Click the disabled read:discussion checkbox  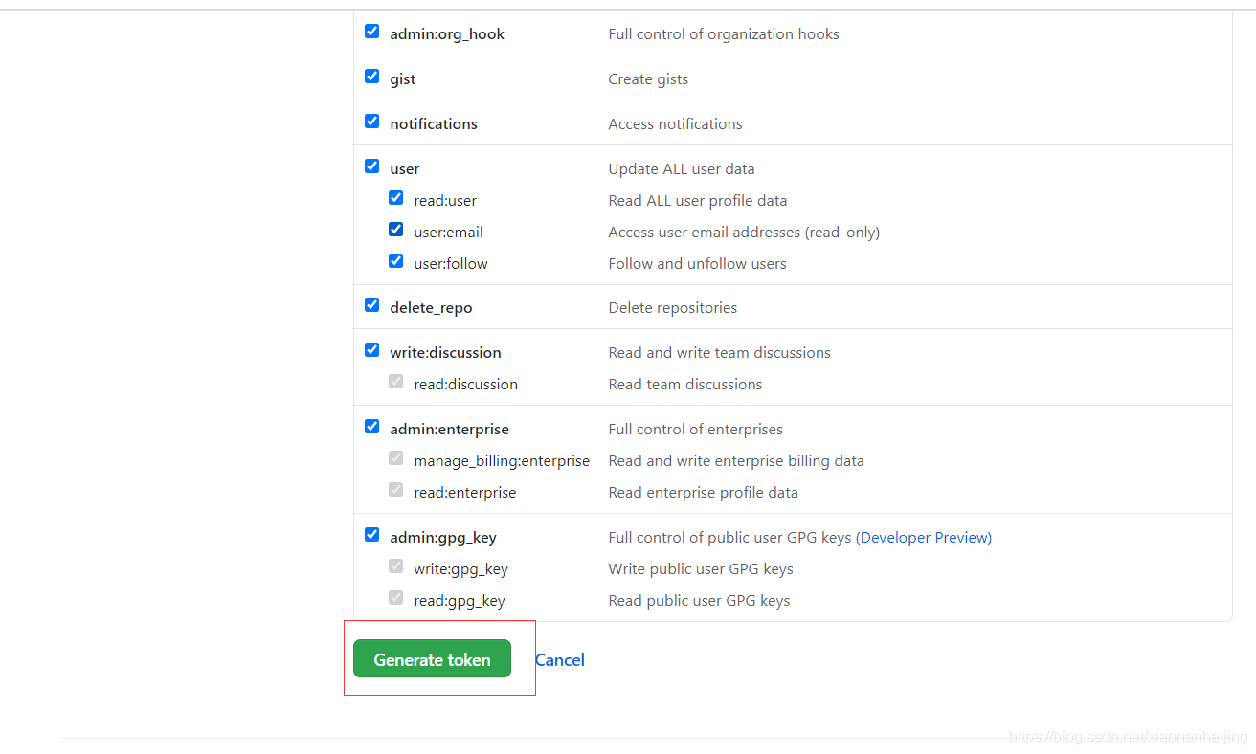tap(395, 382)
